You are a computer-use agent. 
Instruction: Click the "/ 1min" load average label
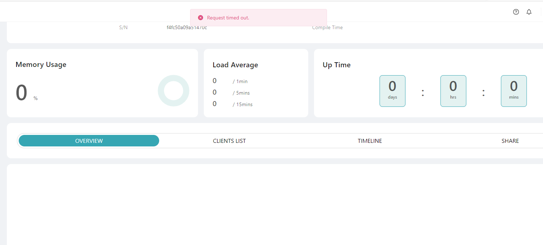tap(240, 81)
